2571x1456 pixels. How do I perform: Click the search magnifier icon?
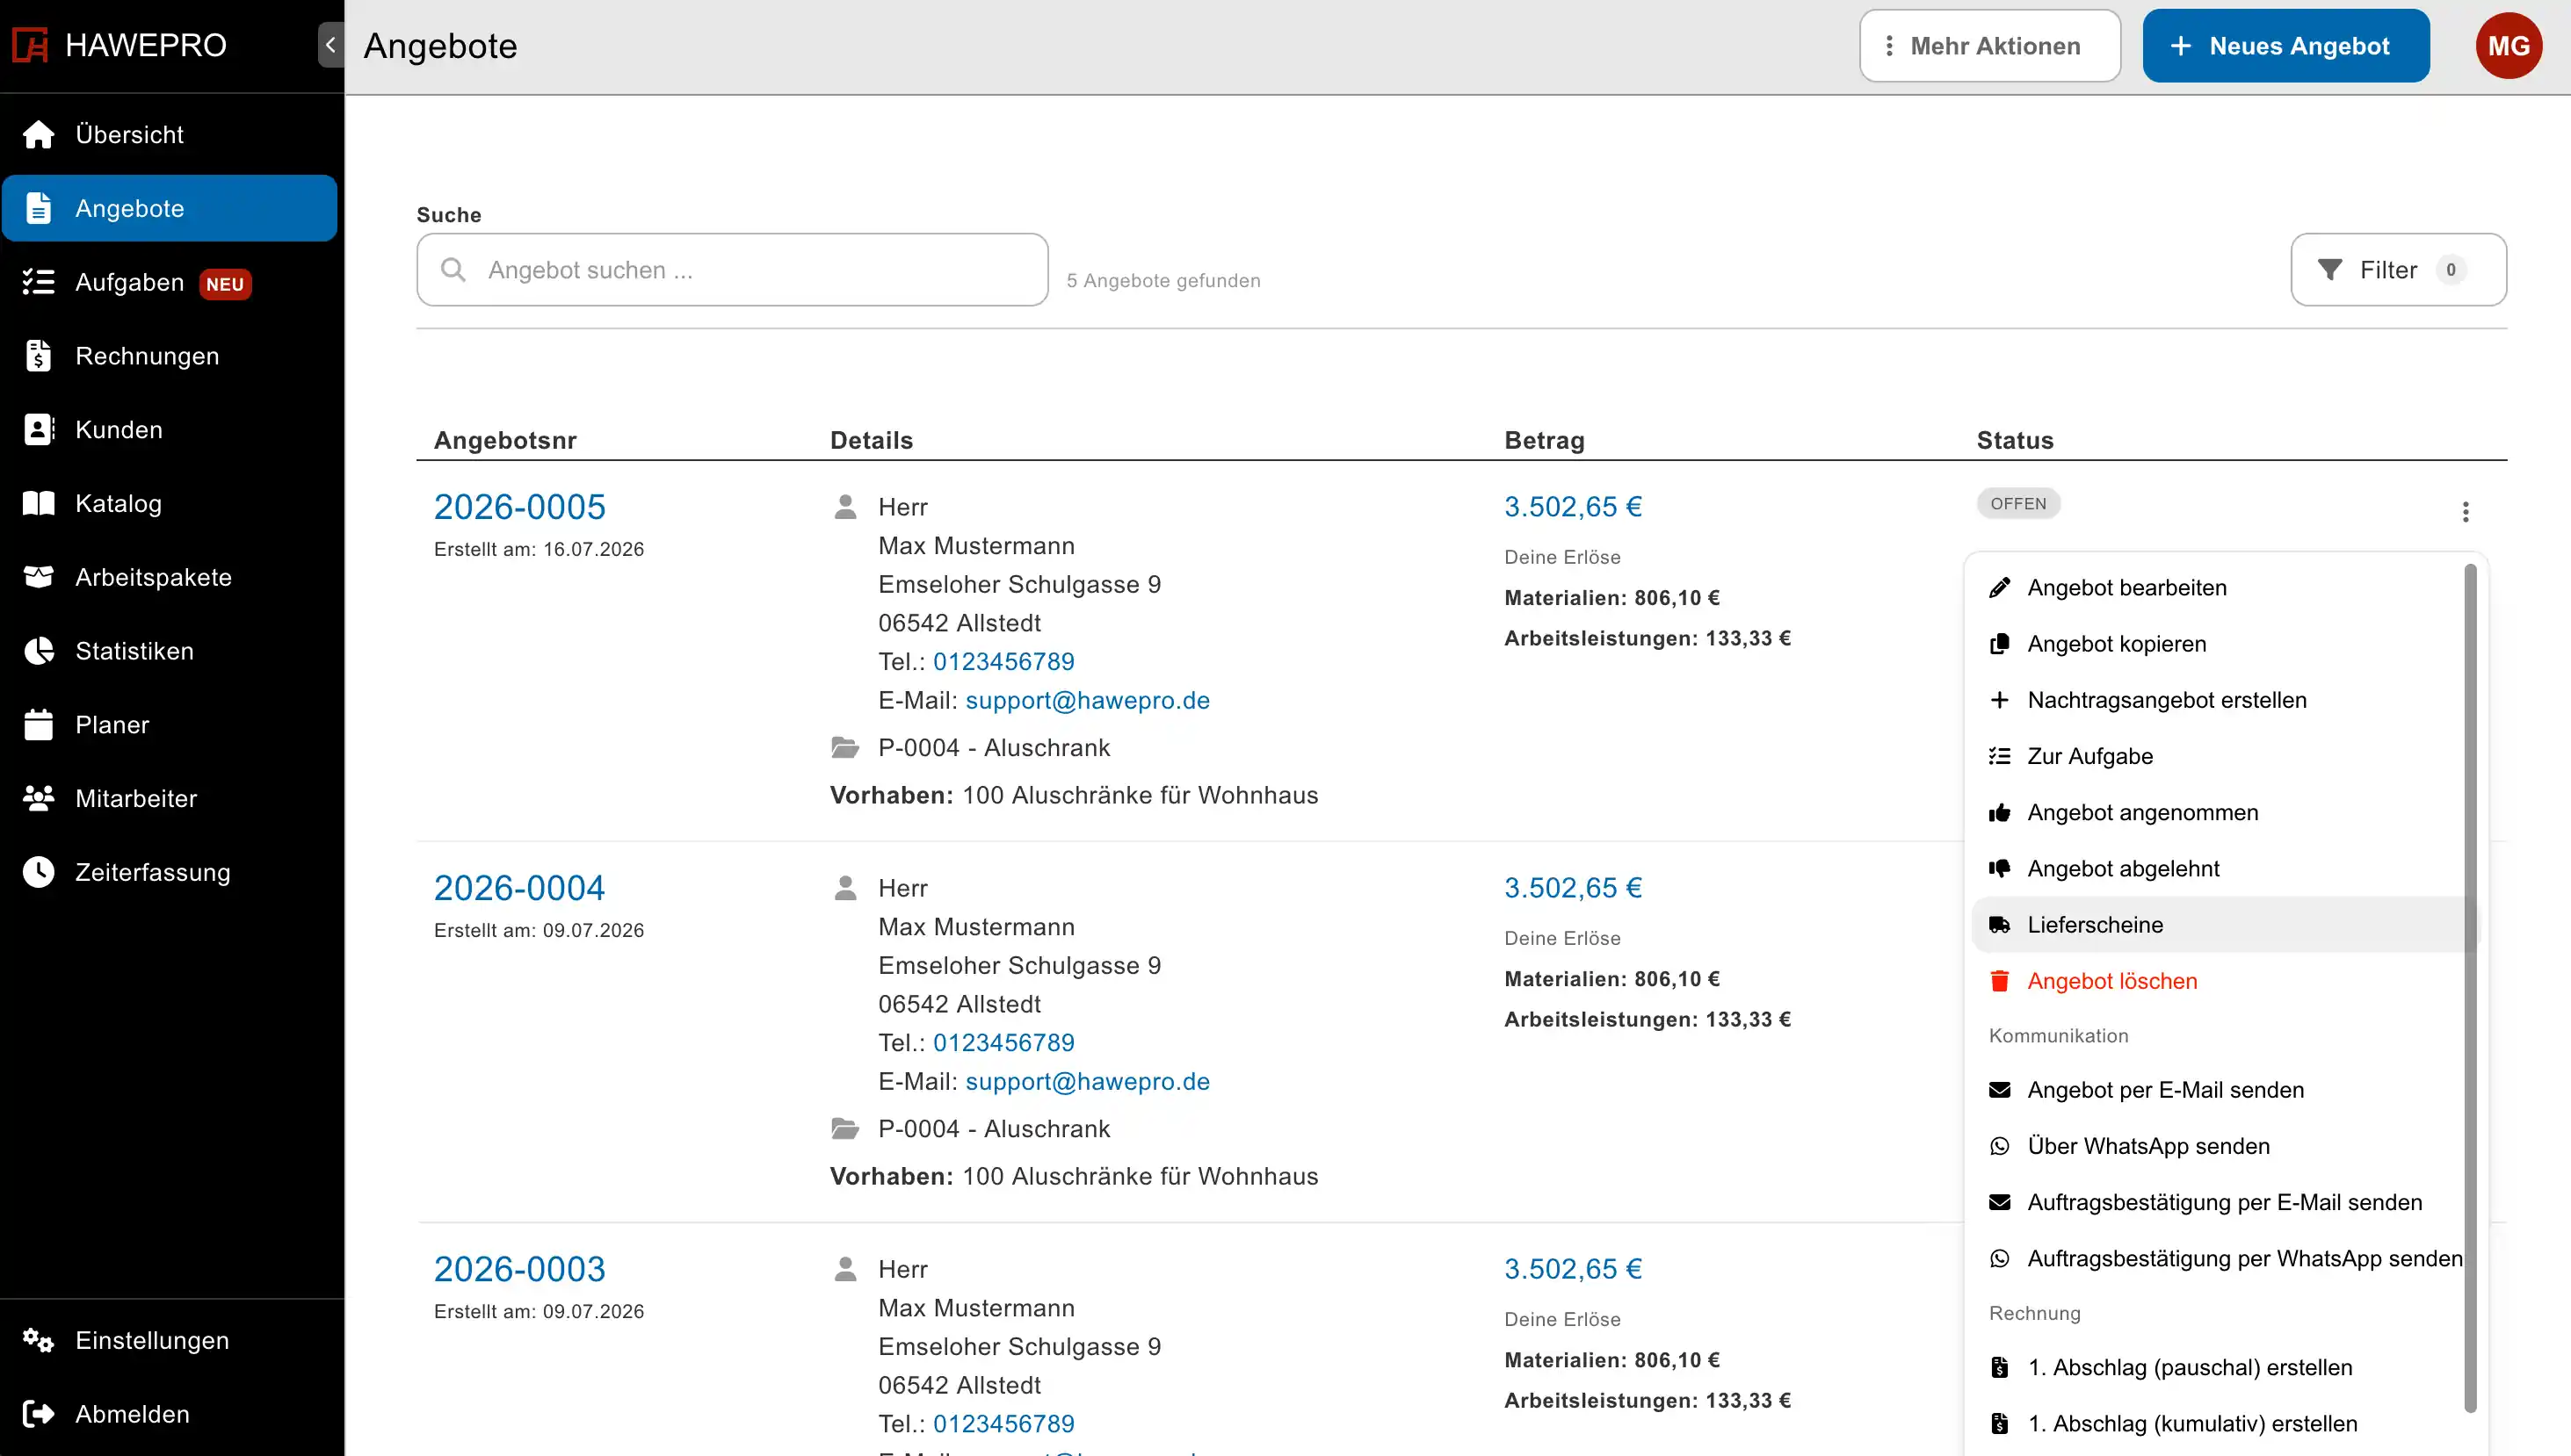coord(453,270)
